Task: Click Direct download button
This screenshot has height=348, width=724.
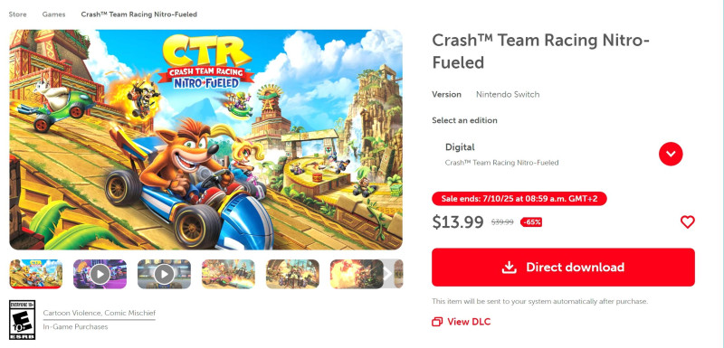Action: coord(563,268)
